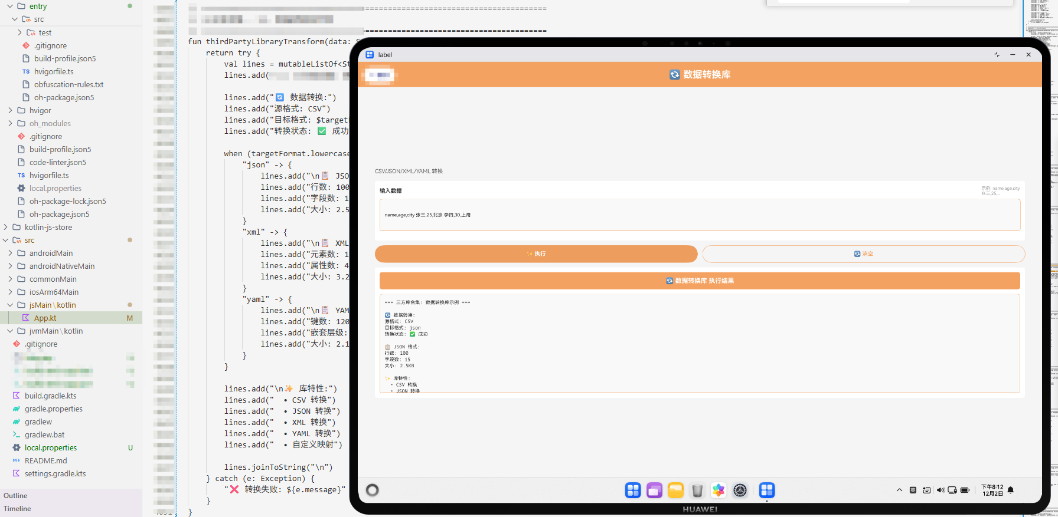
Task: Open the keyboard panel tray icon
Action: (x=926, y=490)
